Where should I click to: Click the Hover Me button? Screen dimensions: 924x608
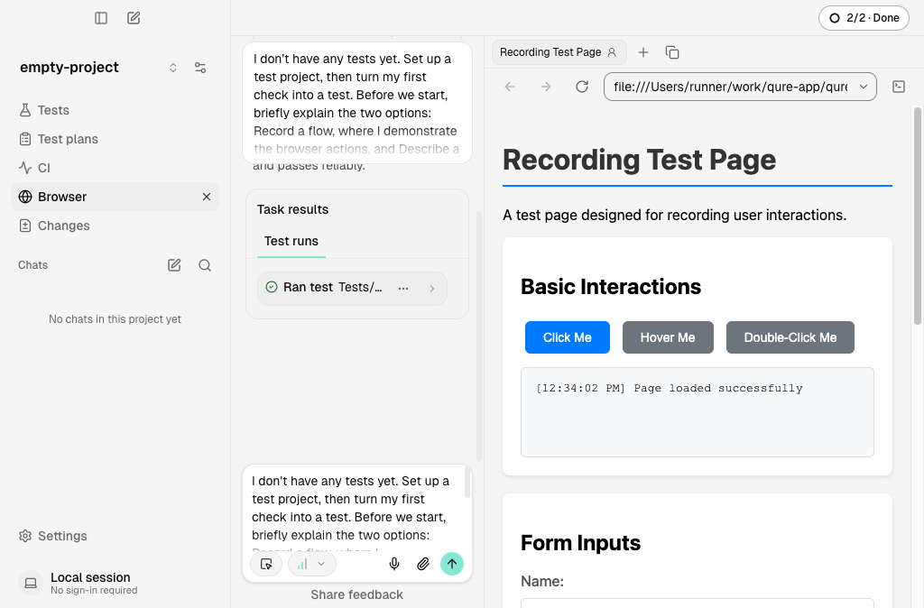coord(668,337)
